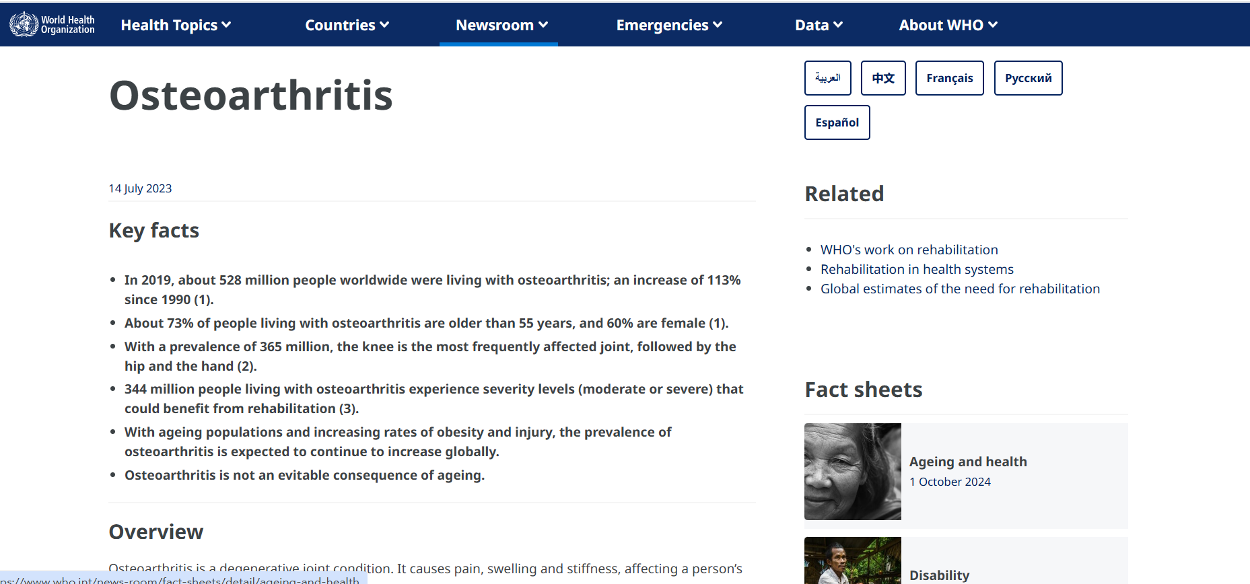Select the Français language button
This screenshot has height=584, width=1250.
(949, 78)
